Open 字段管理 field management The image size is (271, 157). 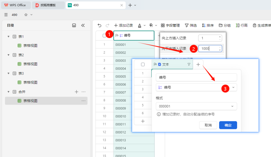(170, 25)
